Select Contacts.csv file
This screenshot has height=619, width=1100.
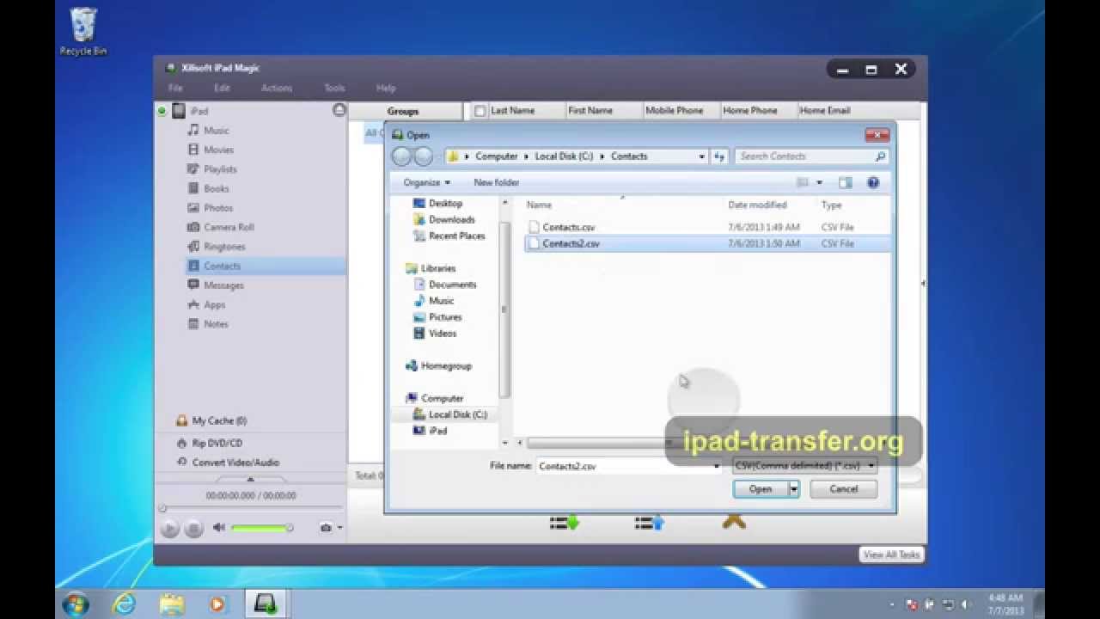pos(568,227)
